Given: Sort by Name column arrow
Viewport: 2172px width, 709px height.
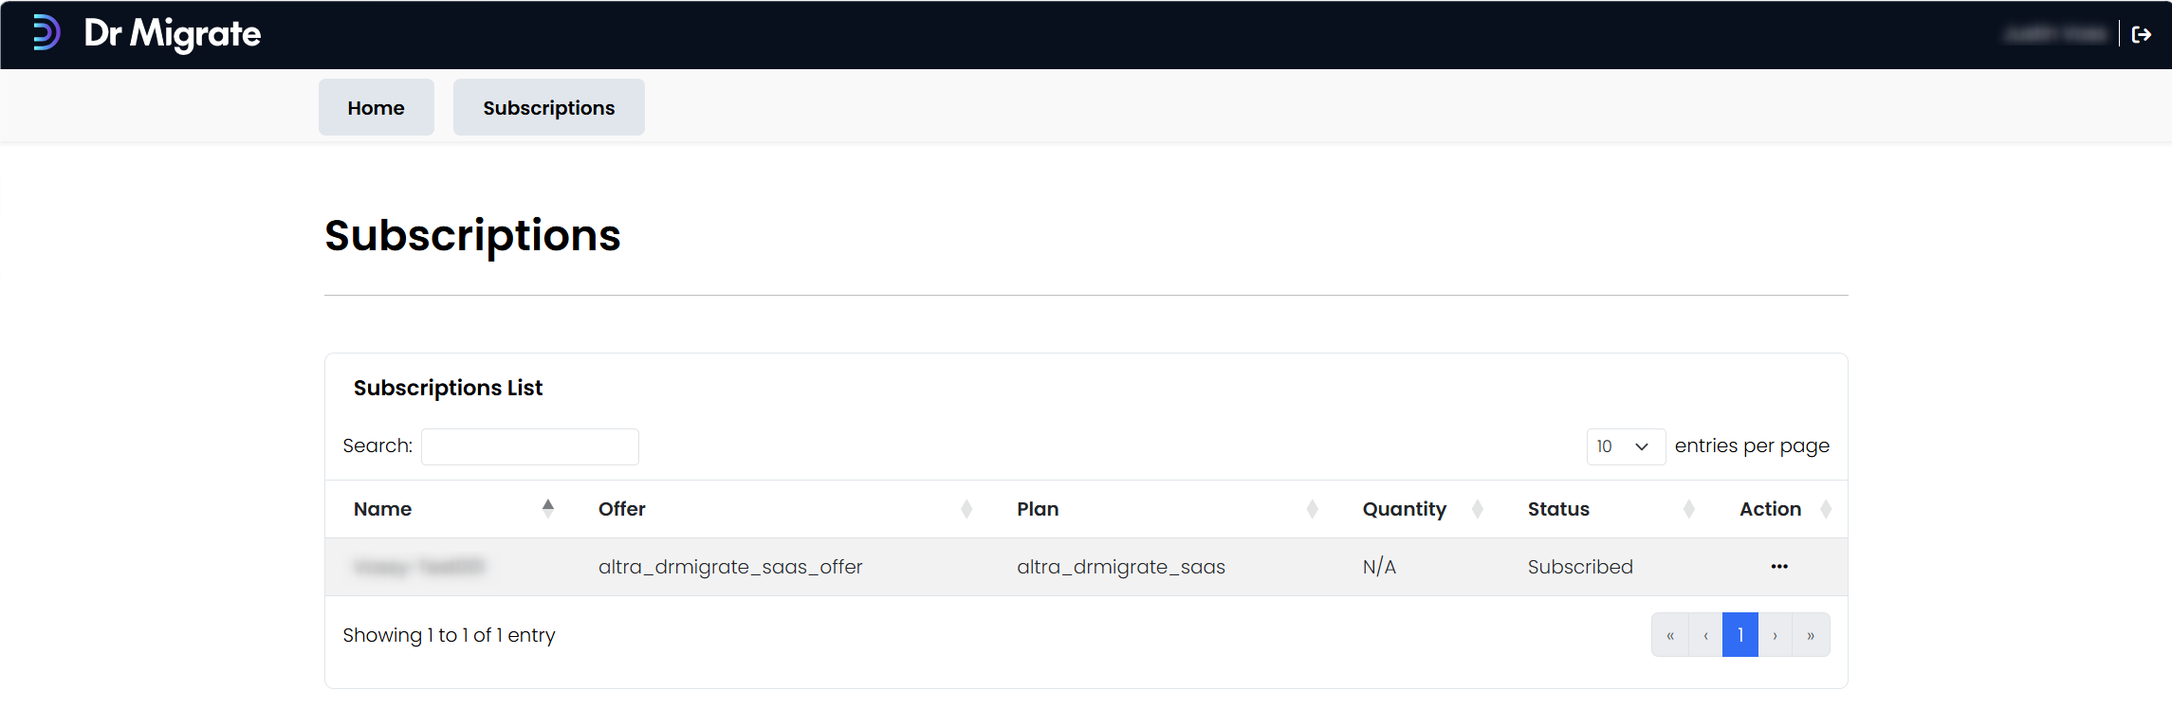Looking at the screenshot, I should (547, 509).
